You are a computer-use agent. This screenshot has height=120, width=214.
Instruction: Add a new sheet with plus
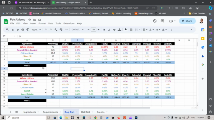[10, 112]
